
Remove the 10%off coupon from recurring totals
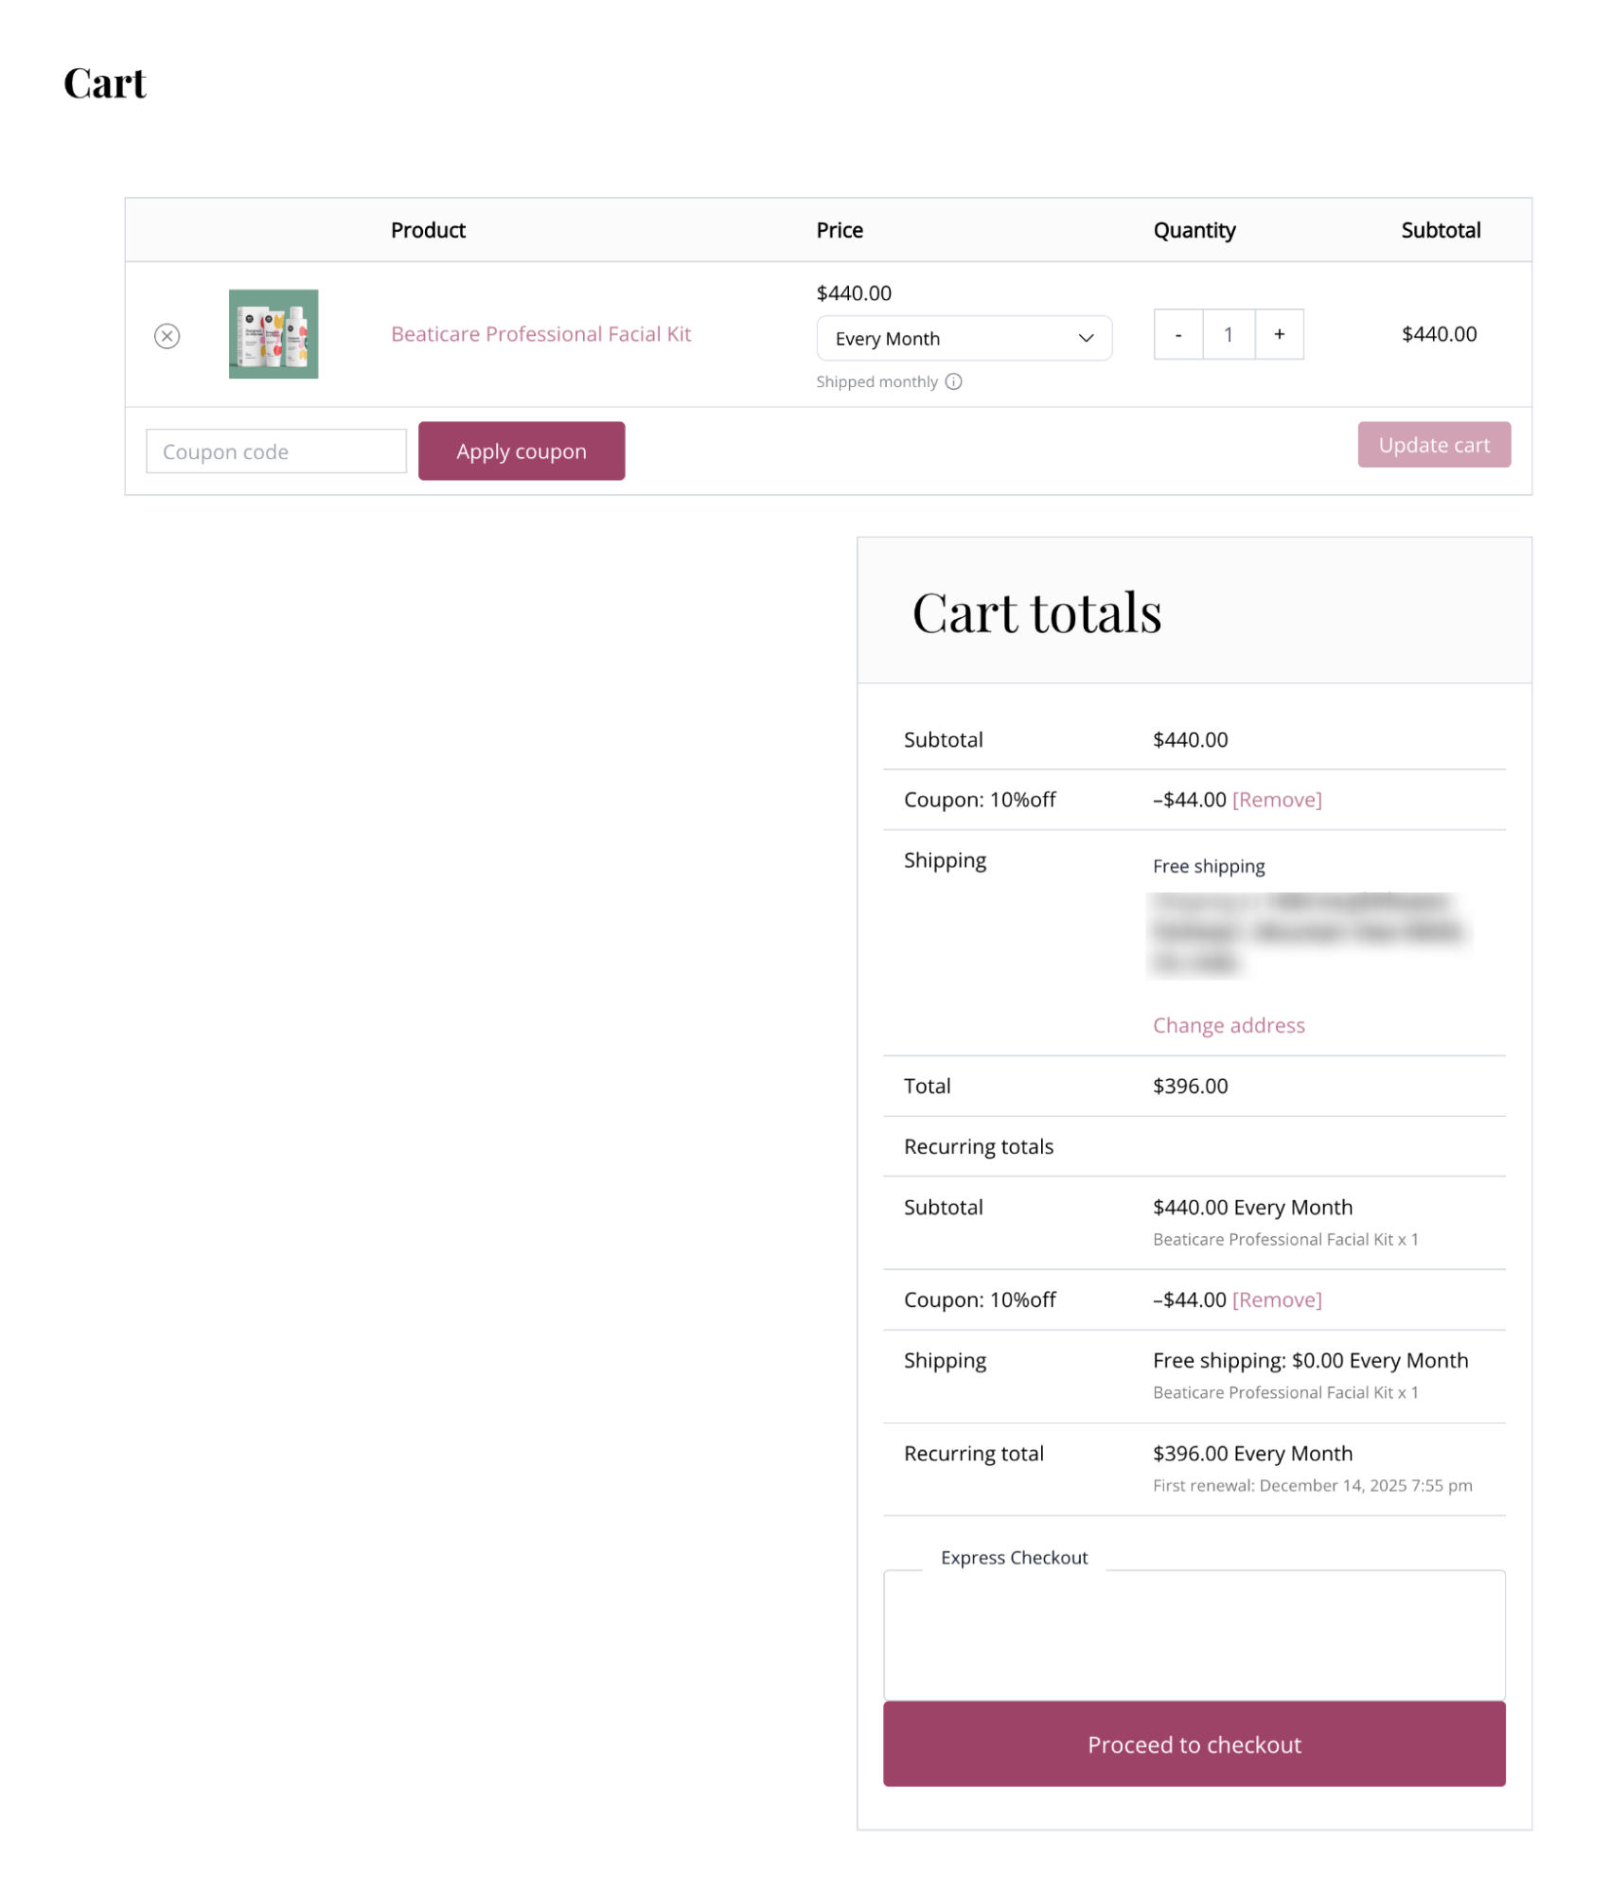(x=1277, y=1299)
